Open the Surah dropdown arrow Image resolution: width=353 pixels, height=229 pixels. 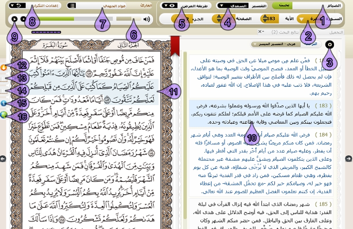[302, 19]
